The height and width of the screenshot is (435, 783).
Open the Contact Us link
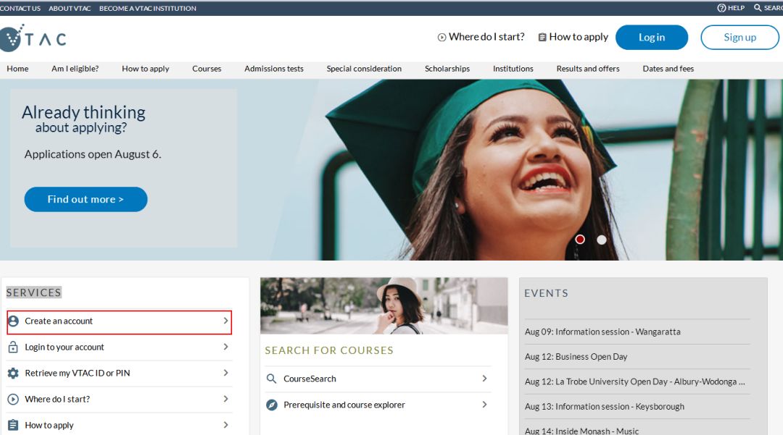pyautogui.click(x=20, y=9)
